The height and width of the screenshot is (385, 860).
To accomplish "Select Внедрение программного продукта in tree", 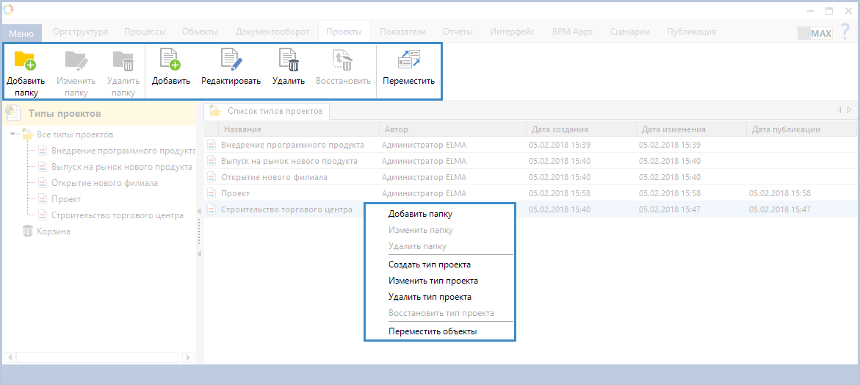I will click(x=123, y=151).
